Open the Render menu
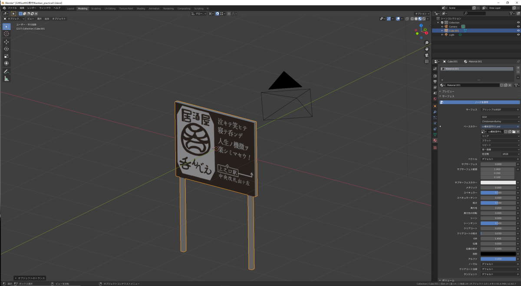This screenshot has width=521, height=286. pos(32,8)
